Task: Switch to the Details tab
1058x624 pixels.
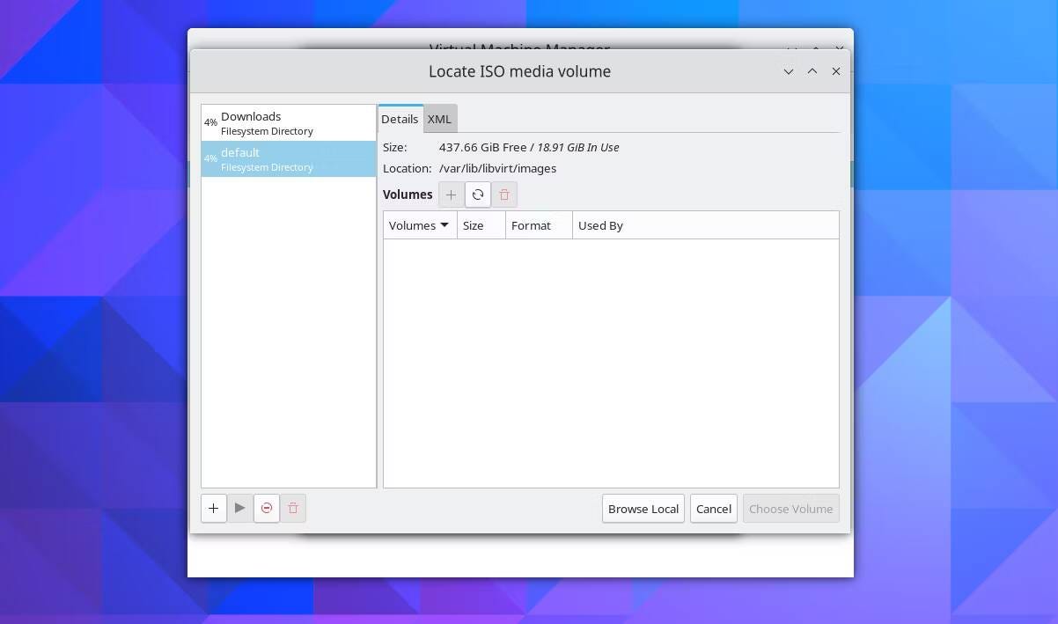Action: point(400,118)
